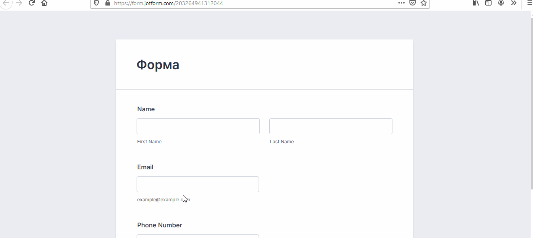Reload the current page
Viewport: 533px width, 238px height.
pos(32,3)
